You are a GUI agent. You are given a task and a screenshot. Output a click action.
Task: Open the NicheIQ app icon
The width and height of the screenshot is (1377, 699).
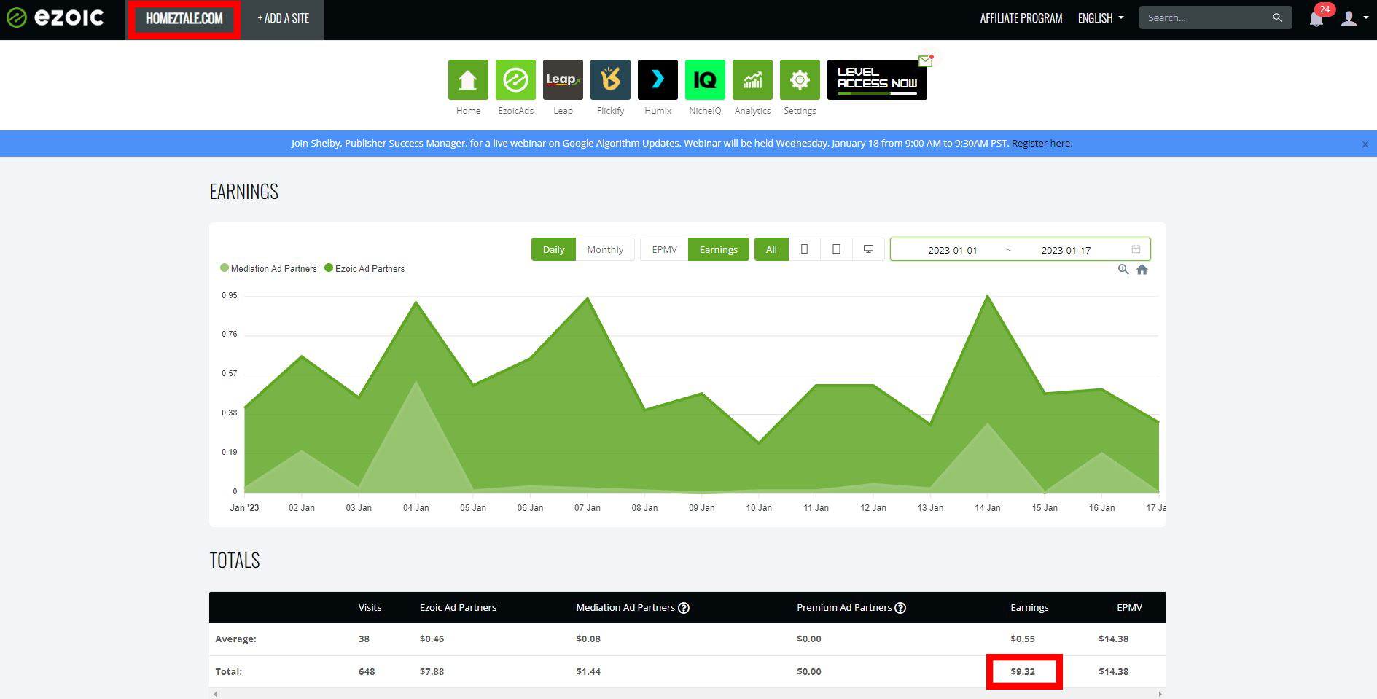pos(705,80)
